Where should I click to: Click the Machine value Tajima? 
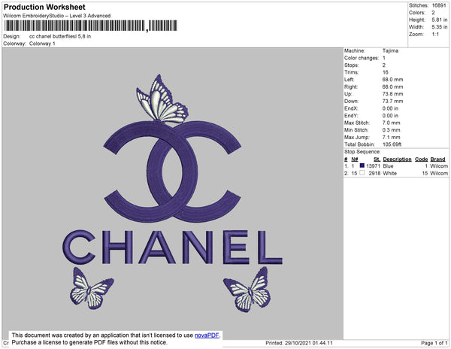pyautogui.click(x=390, y=50)
